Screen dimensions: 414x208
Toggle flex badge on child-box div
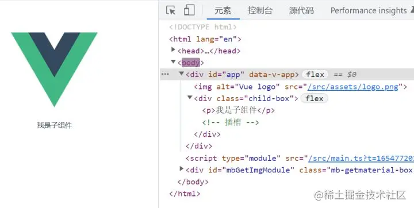[314, 99]
